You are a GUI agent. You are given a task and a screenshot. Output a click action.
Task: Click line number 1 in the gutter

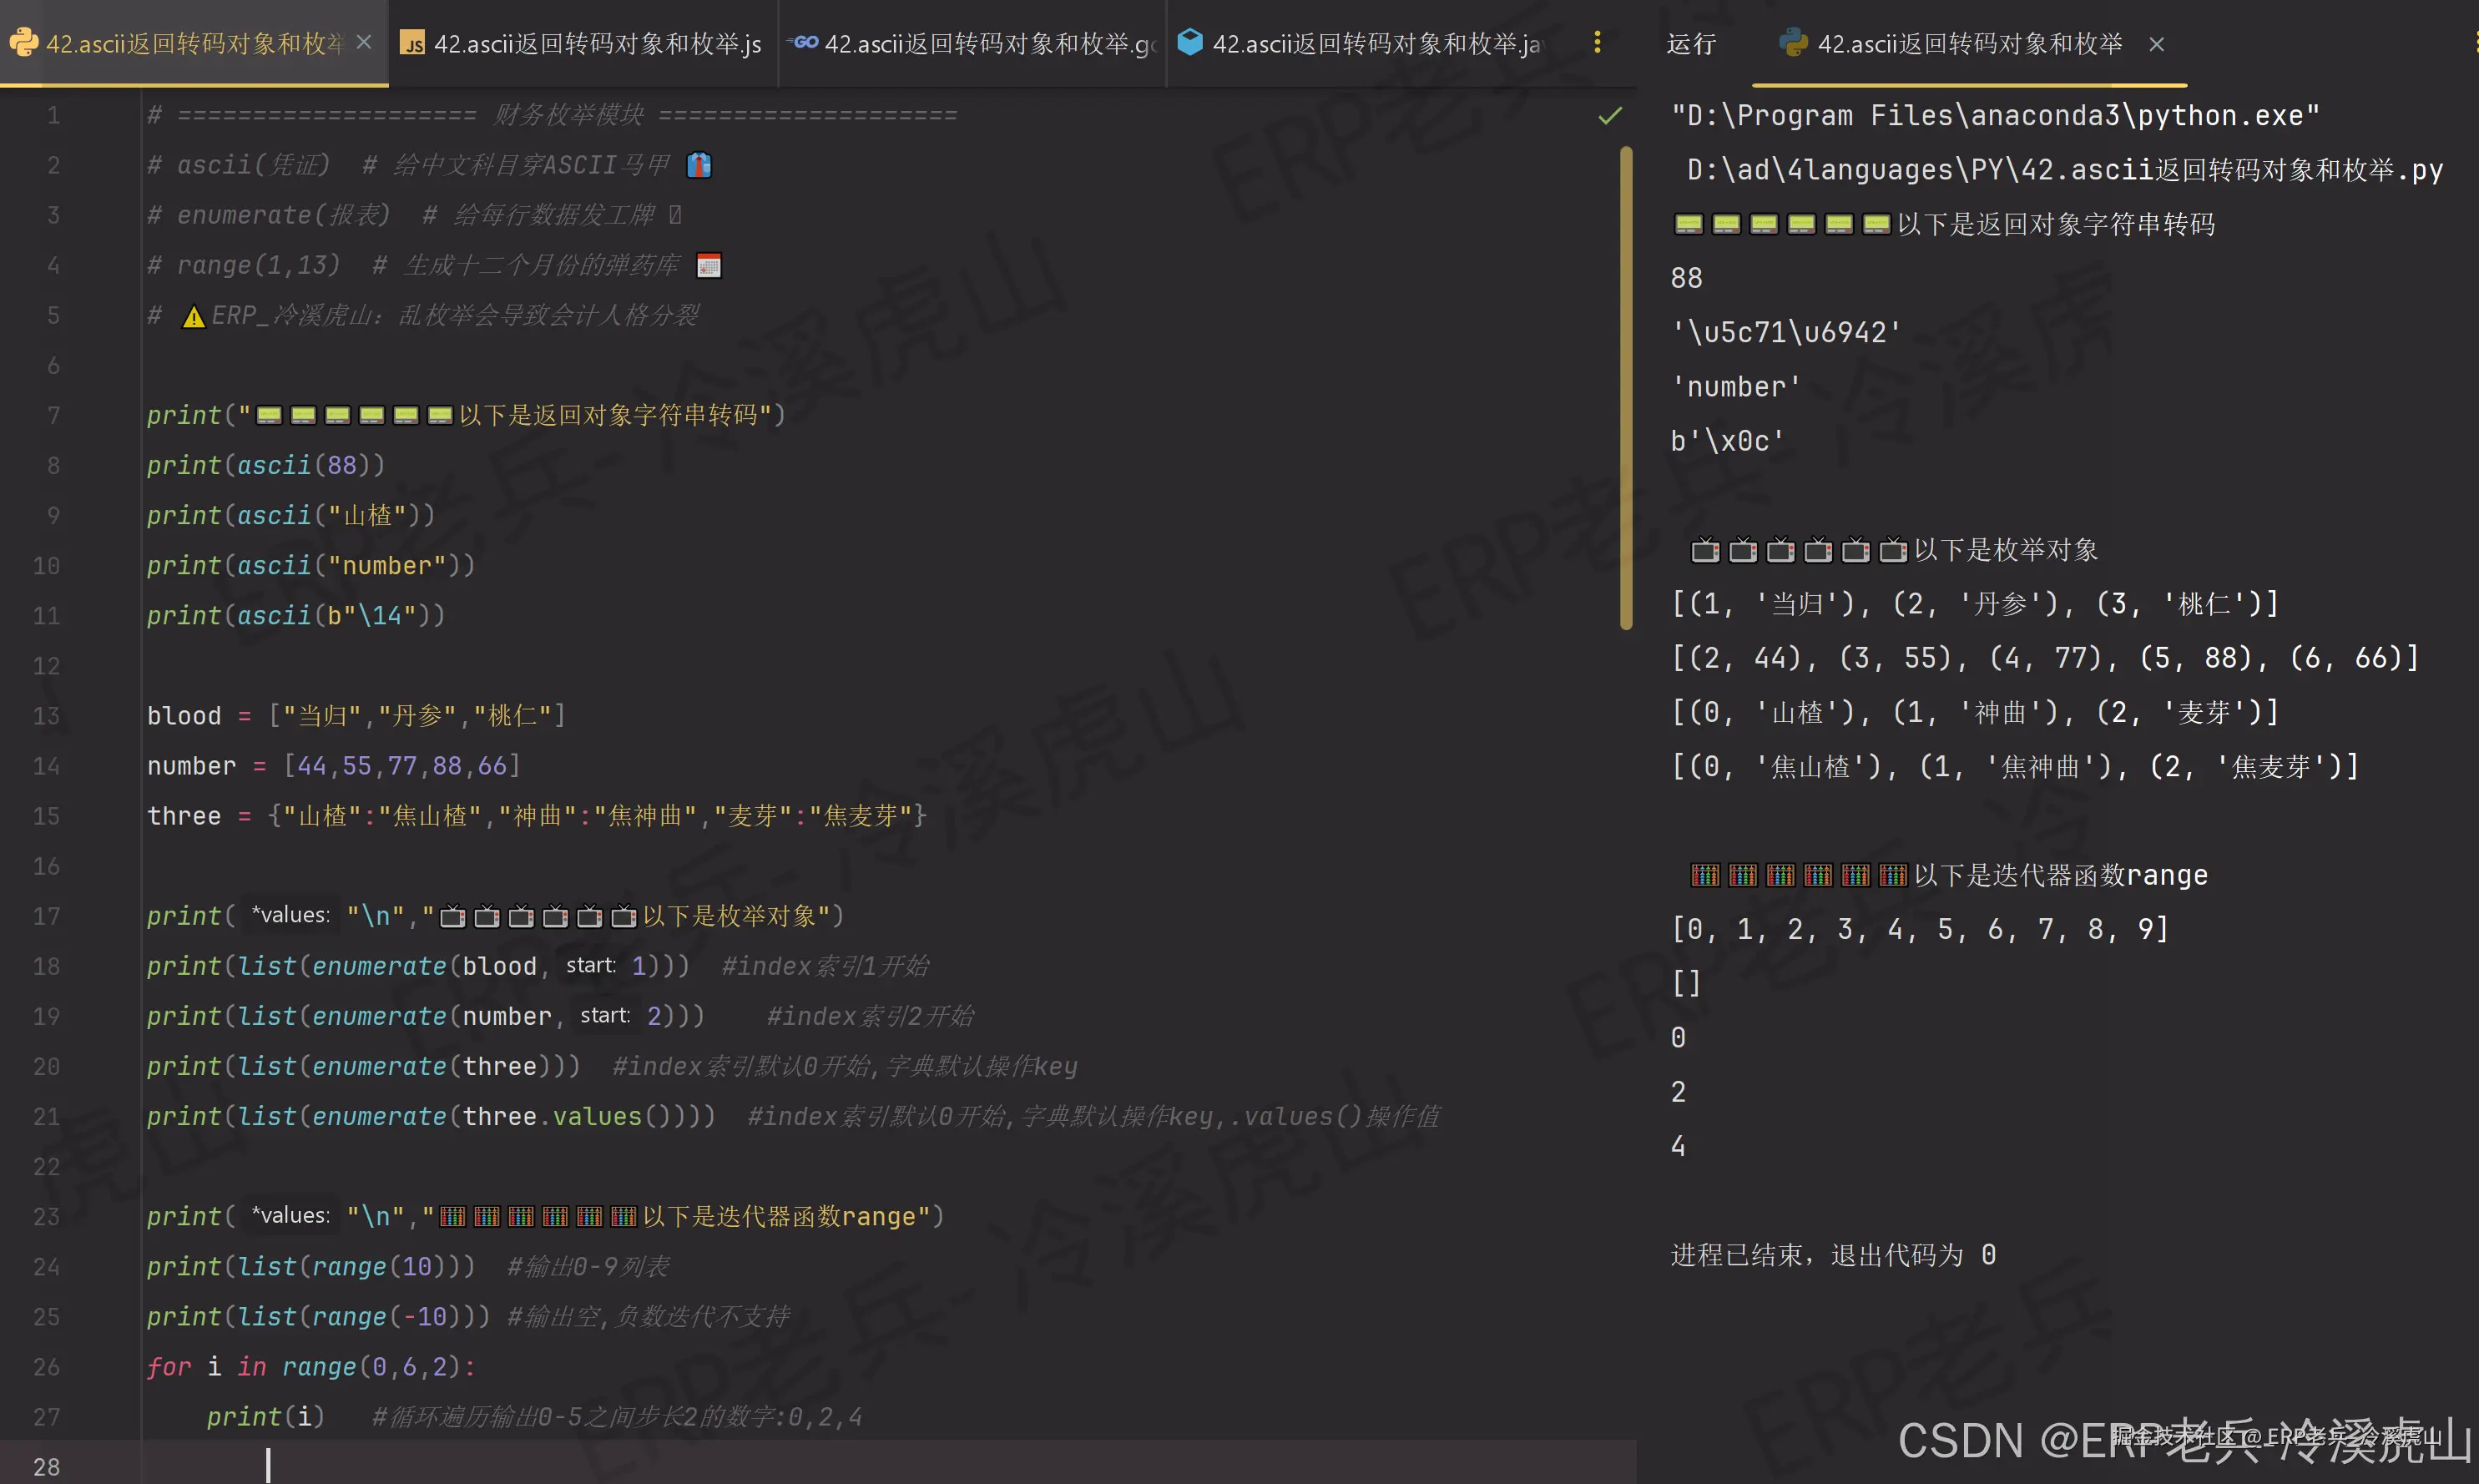click(x=53, y=116)
